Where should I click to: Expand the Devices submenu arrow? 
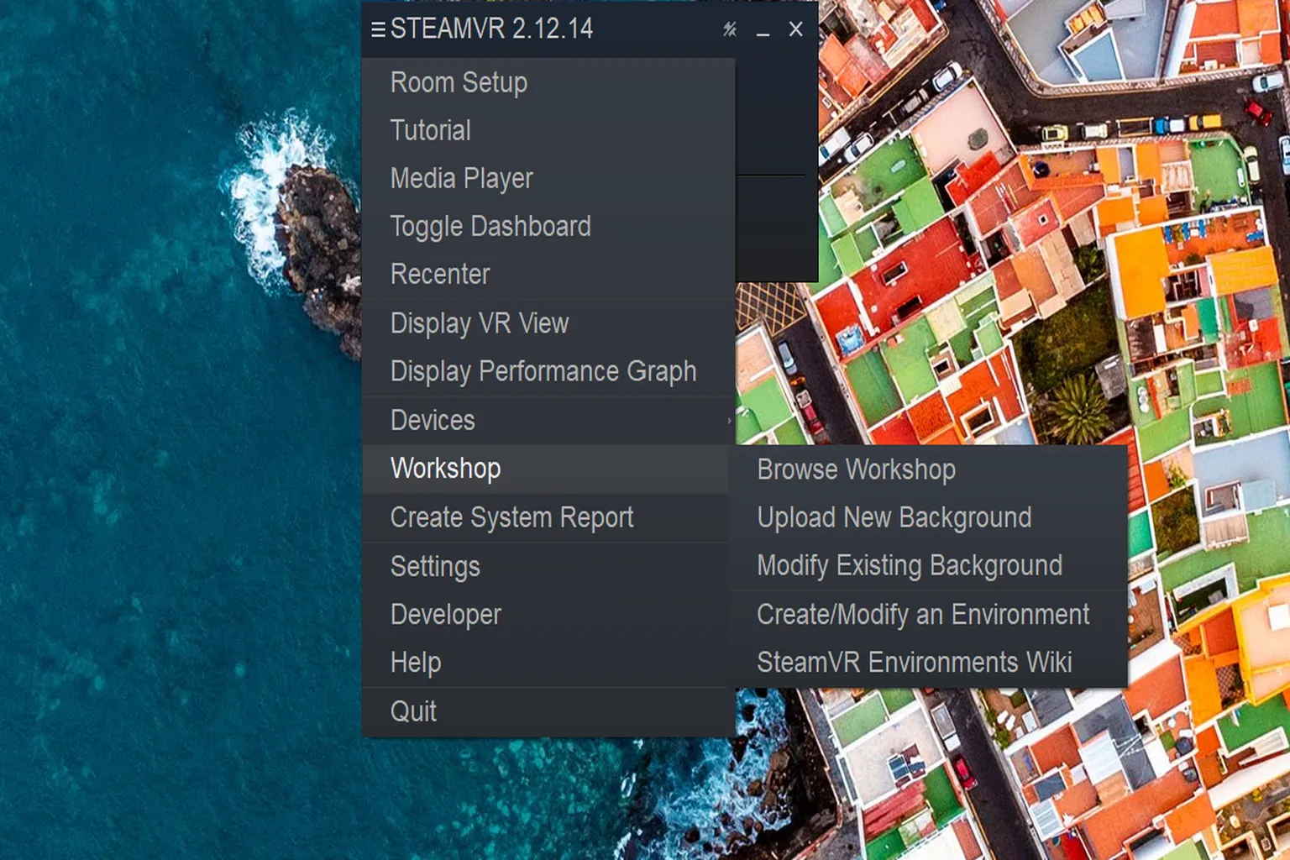pos(728,421)
